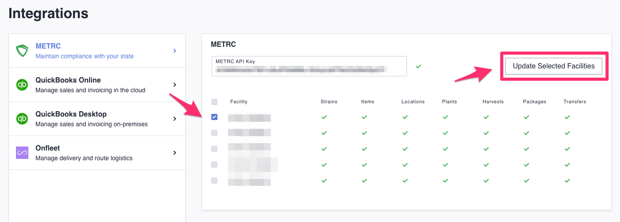Click the Transfers column header
This screenshot has width=620, height=222.
tap(575, 102)
